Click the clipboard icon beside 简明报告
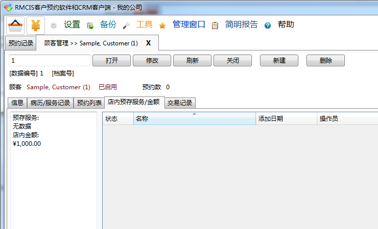Viewport: 378px width, 229px height. click(x=215, y=26)
